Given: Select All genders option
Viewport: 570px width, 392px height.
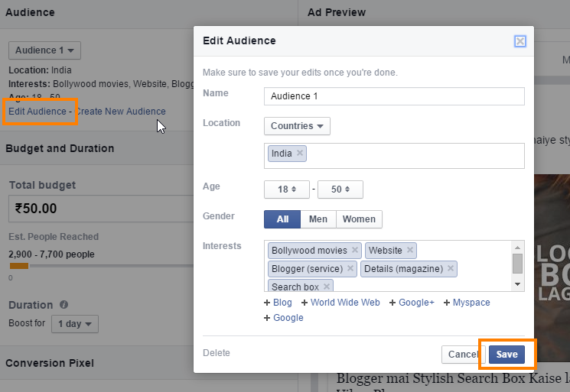Looking at the screenshot, I should coord(282,219).
